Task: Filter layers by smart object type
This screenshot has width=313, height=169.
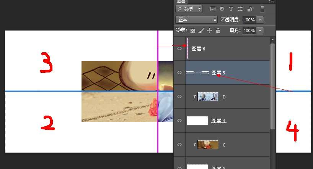Action: 249,9
